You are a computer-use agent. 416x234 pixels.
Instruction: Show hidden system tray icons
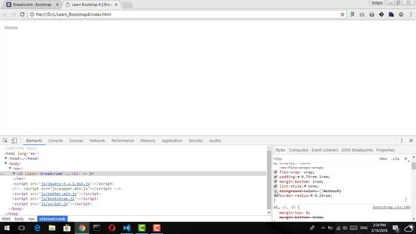pyautogui.click(x=323, y=228)
